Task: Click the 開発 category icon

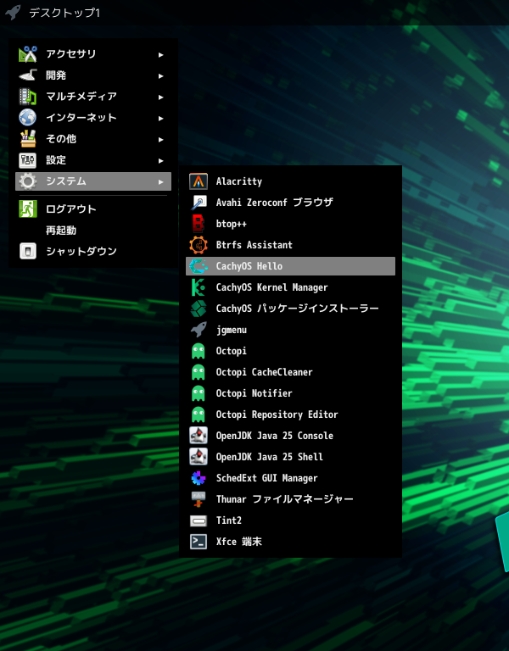Action: click(x=28, y=75)
